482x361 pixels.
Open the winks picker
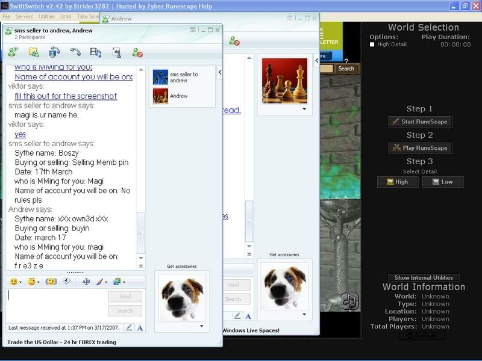(x=31, y=282)
